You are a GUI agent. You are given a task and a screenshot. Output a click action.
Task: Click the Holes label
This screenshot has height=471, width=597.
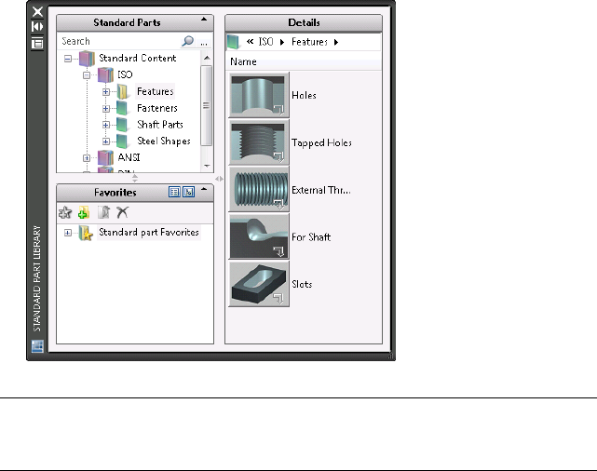[x=304, y=95]
